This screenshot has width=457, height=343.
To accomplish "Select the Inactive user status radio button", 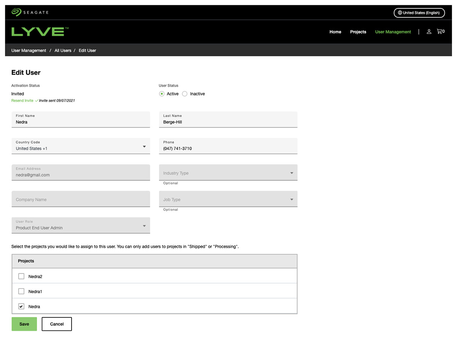I will click(184, 93).
